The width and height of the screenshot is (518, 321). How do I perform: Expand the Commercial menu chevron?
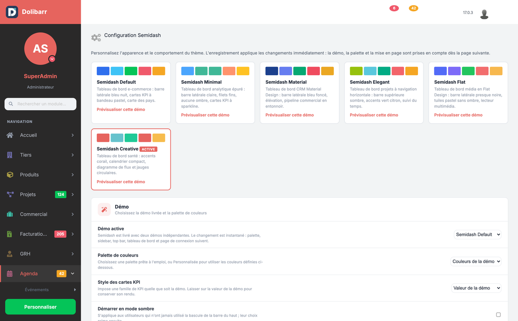click(73, 214)
